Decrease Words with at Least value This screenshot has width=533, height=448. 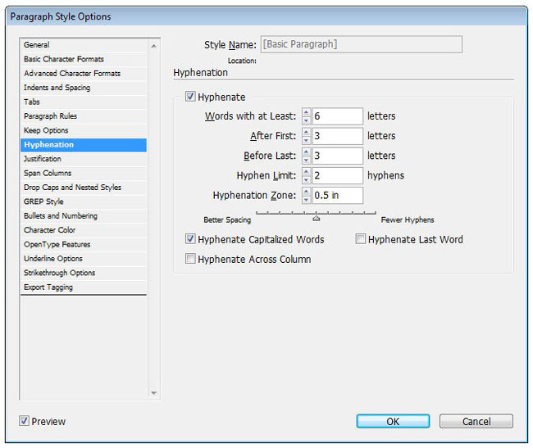click(x=307, y=120)
